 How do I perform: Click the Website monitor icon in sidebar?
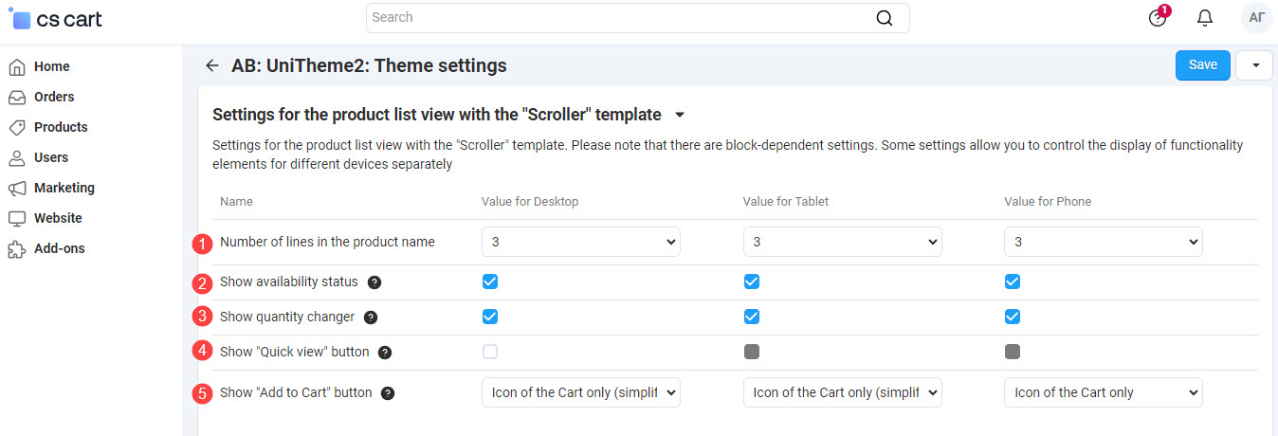click(x=17, y=218)
